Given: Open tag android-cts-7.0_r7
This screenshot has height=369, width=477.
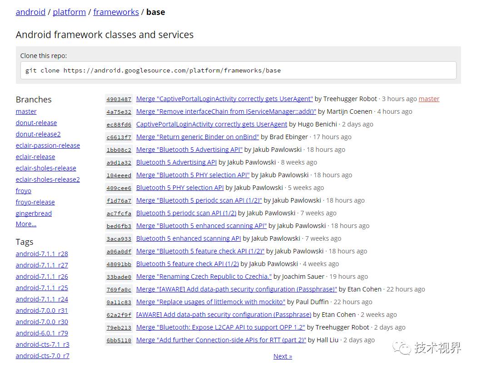Looking at the screenshot, I should point(43,356).
